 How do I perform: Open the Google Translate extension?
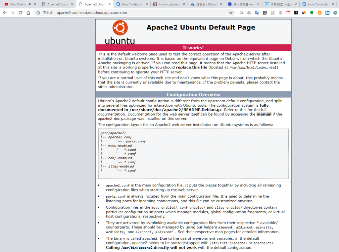pos(257,13)
